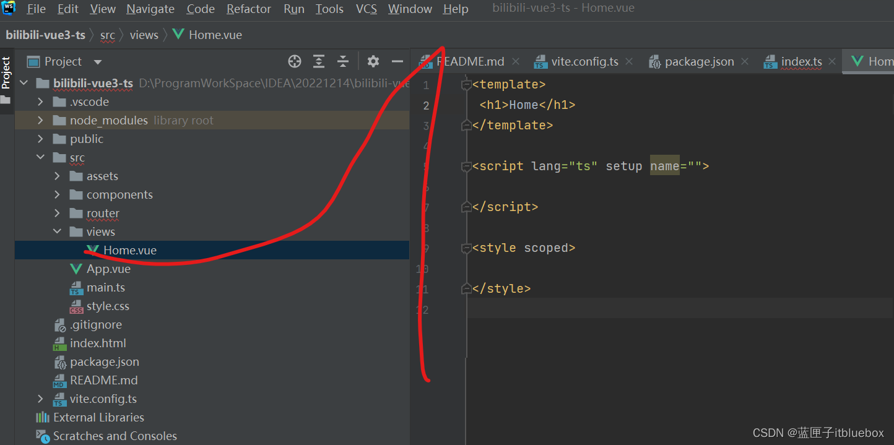
Task: Open the Project view dropdown
Action: [97, 62]
